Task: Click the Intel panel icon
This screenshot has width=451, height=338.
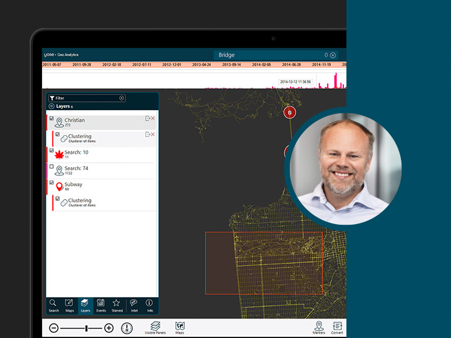Action: coord(133,305)
